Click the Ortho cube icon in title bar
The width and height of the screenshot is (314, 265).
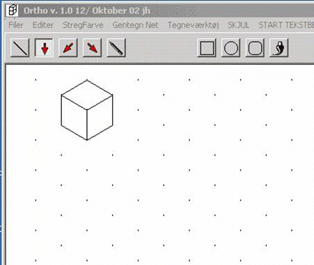click(x=12, y=10)
